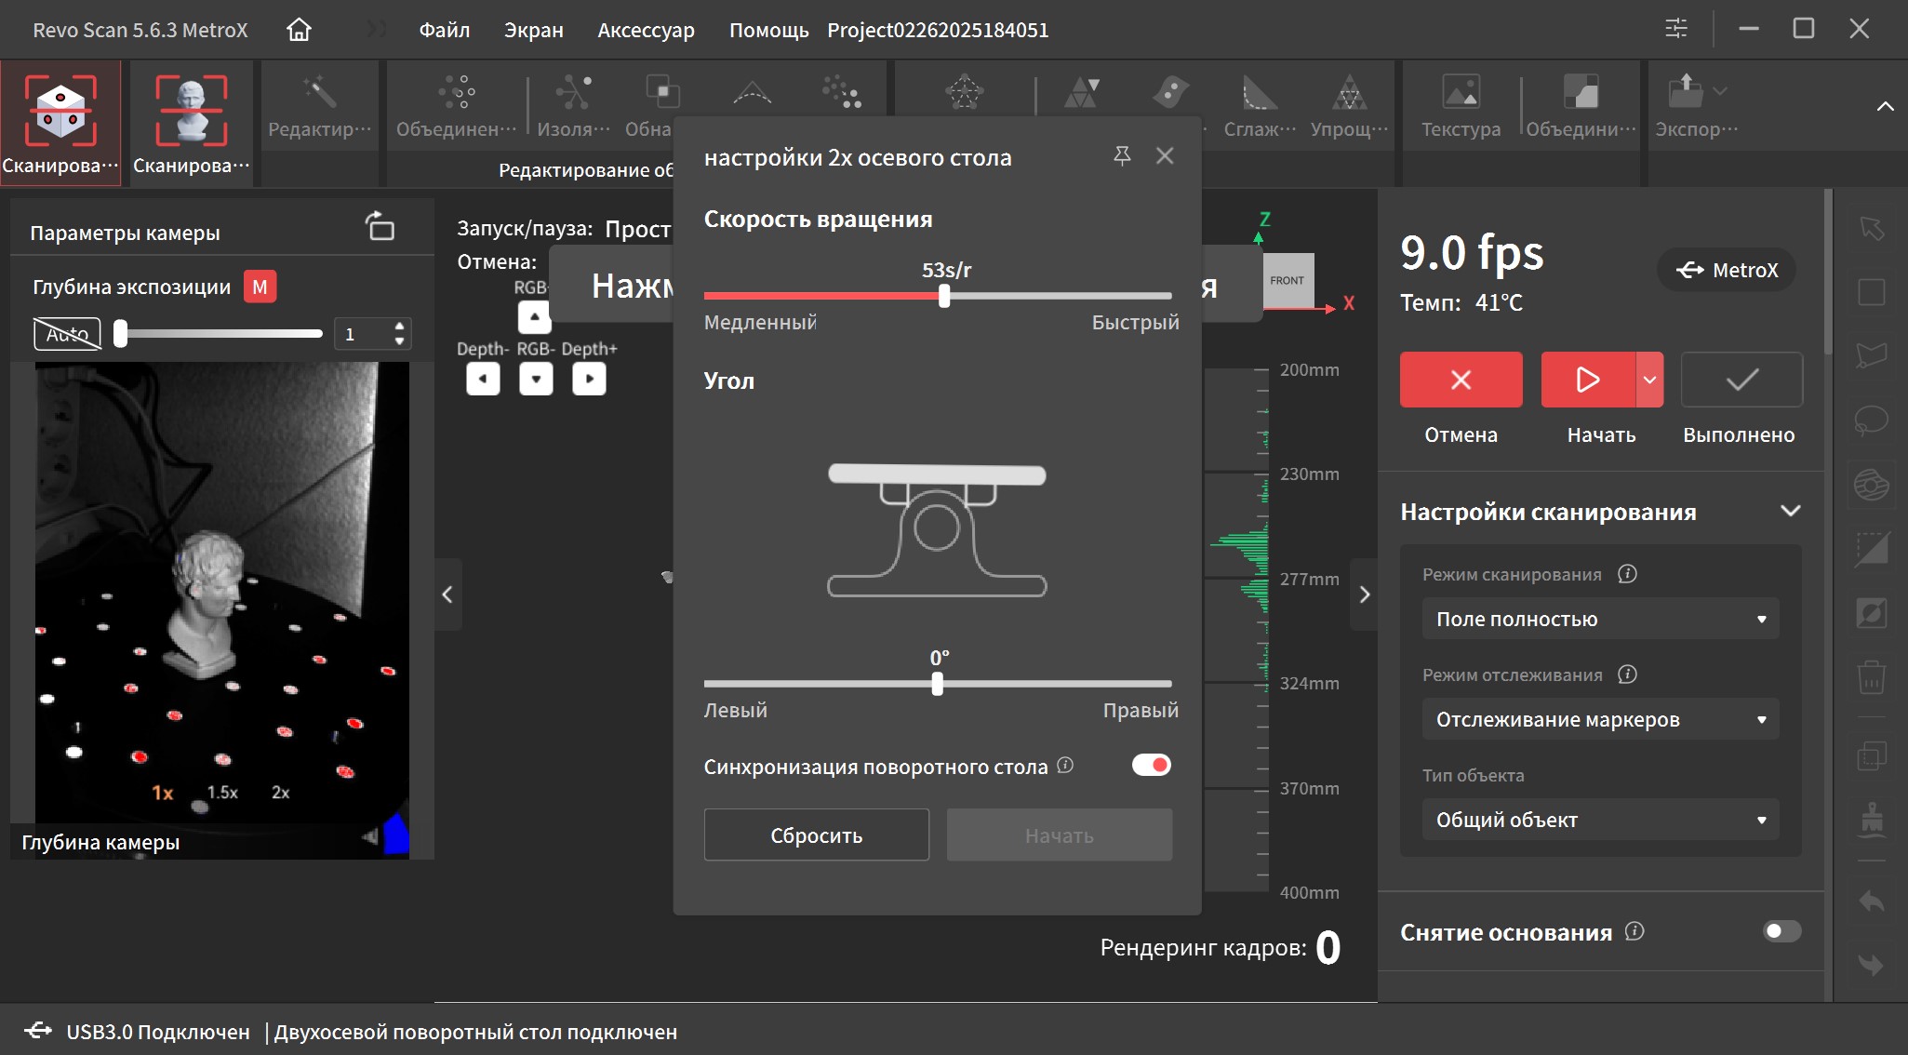1908x1055 pixels.
Task: Open the Поле полностью scan mode dropdown
Action: point(1600,619)
